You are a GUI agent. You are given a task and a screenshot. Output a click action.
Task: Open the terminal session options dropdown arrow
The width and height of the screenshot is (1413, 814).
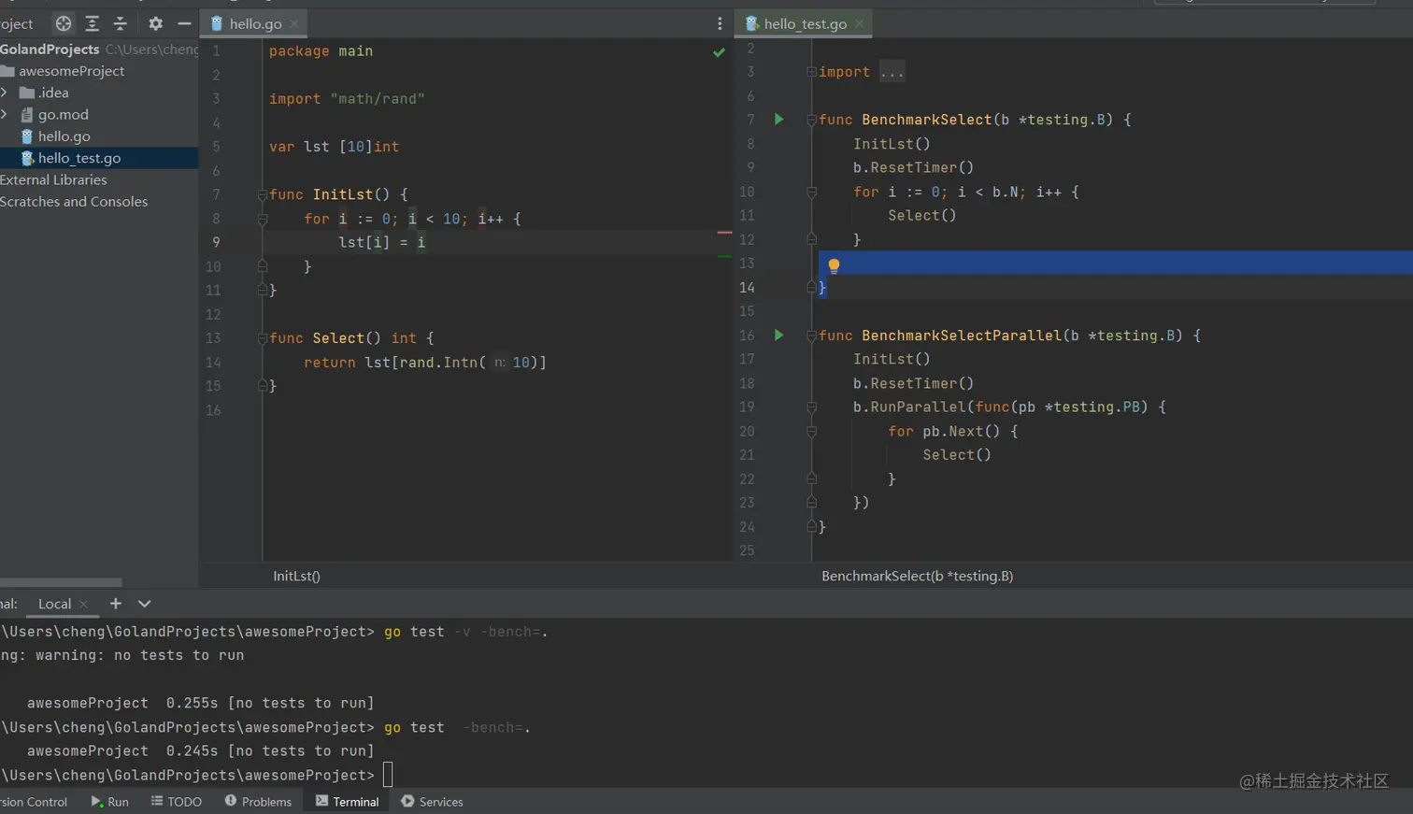[x=144, y=604]
